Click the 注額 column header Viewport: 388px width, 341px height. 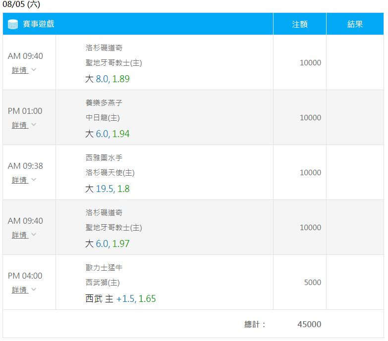pyautogui.click(x=300, y=24)
